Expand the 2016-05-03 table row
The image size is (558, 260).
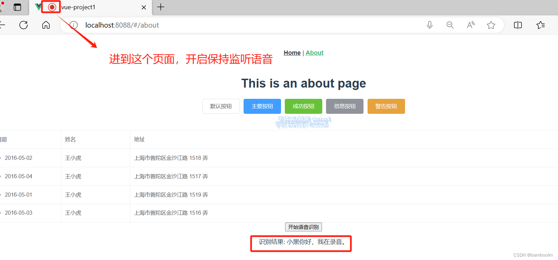[1, 213]
